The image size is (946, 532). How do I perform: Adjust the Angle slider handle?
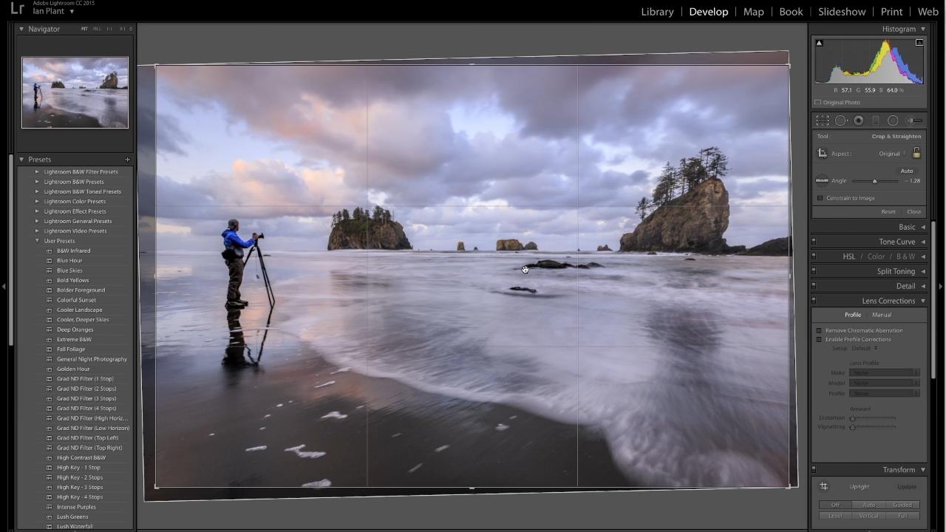click(x=874, y=181)
